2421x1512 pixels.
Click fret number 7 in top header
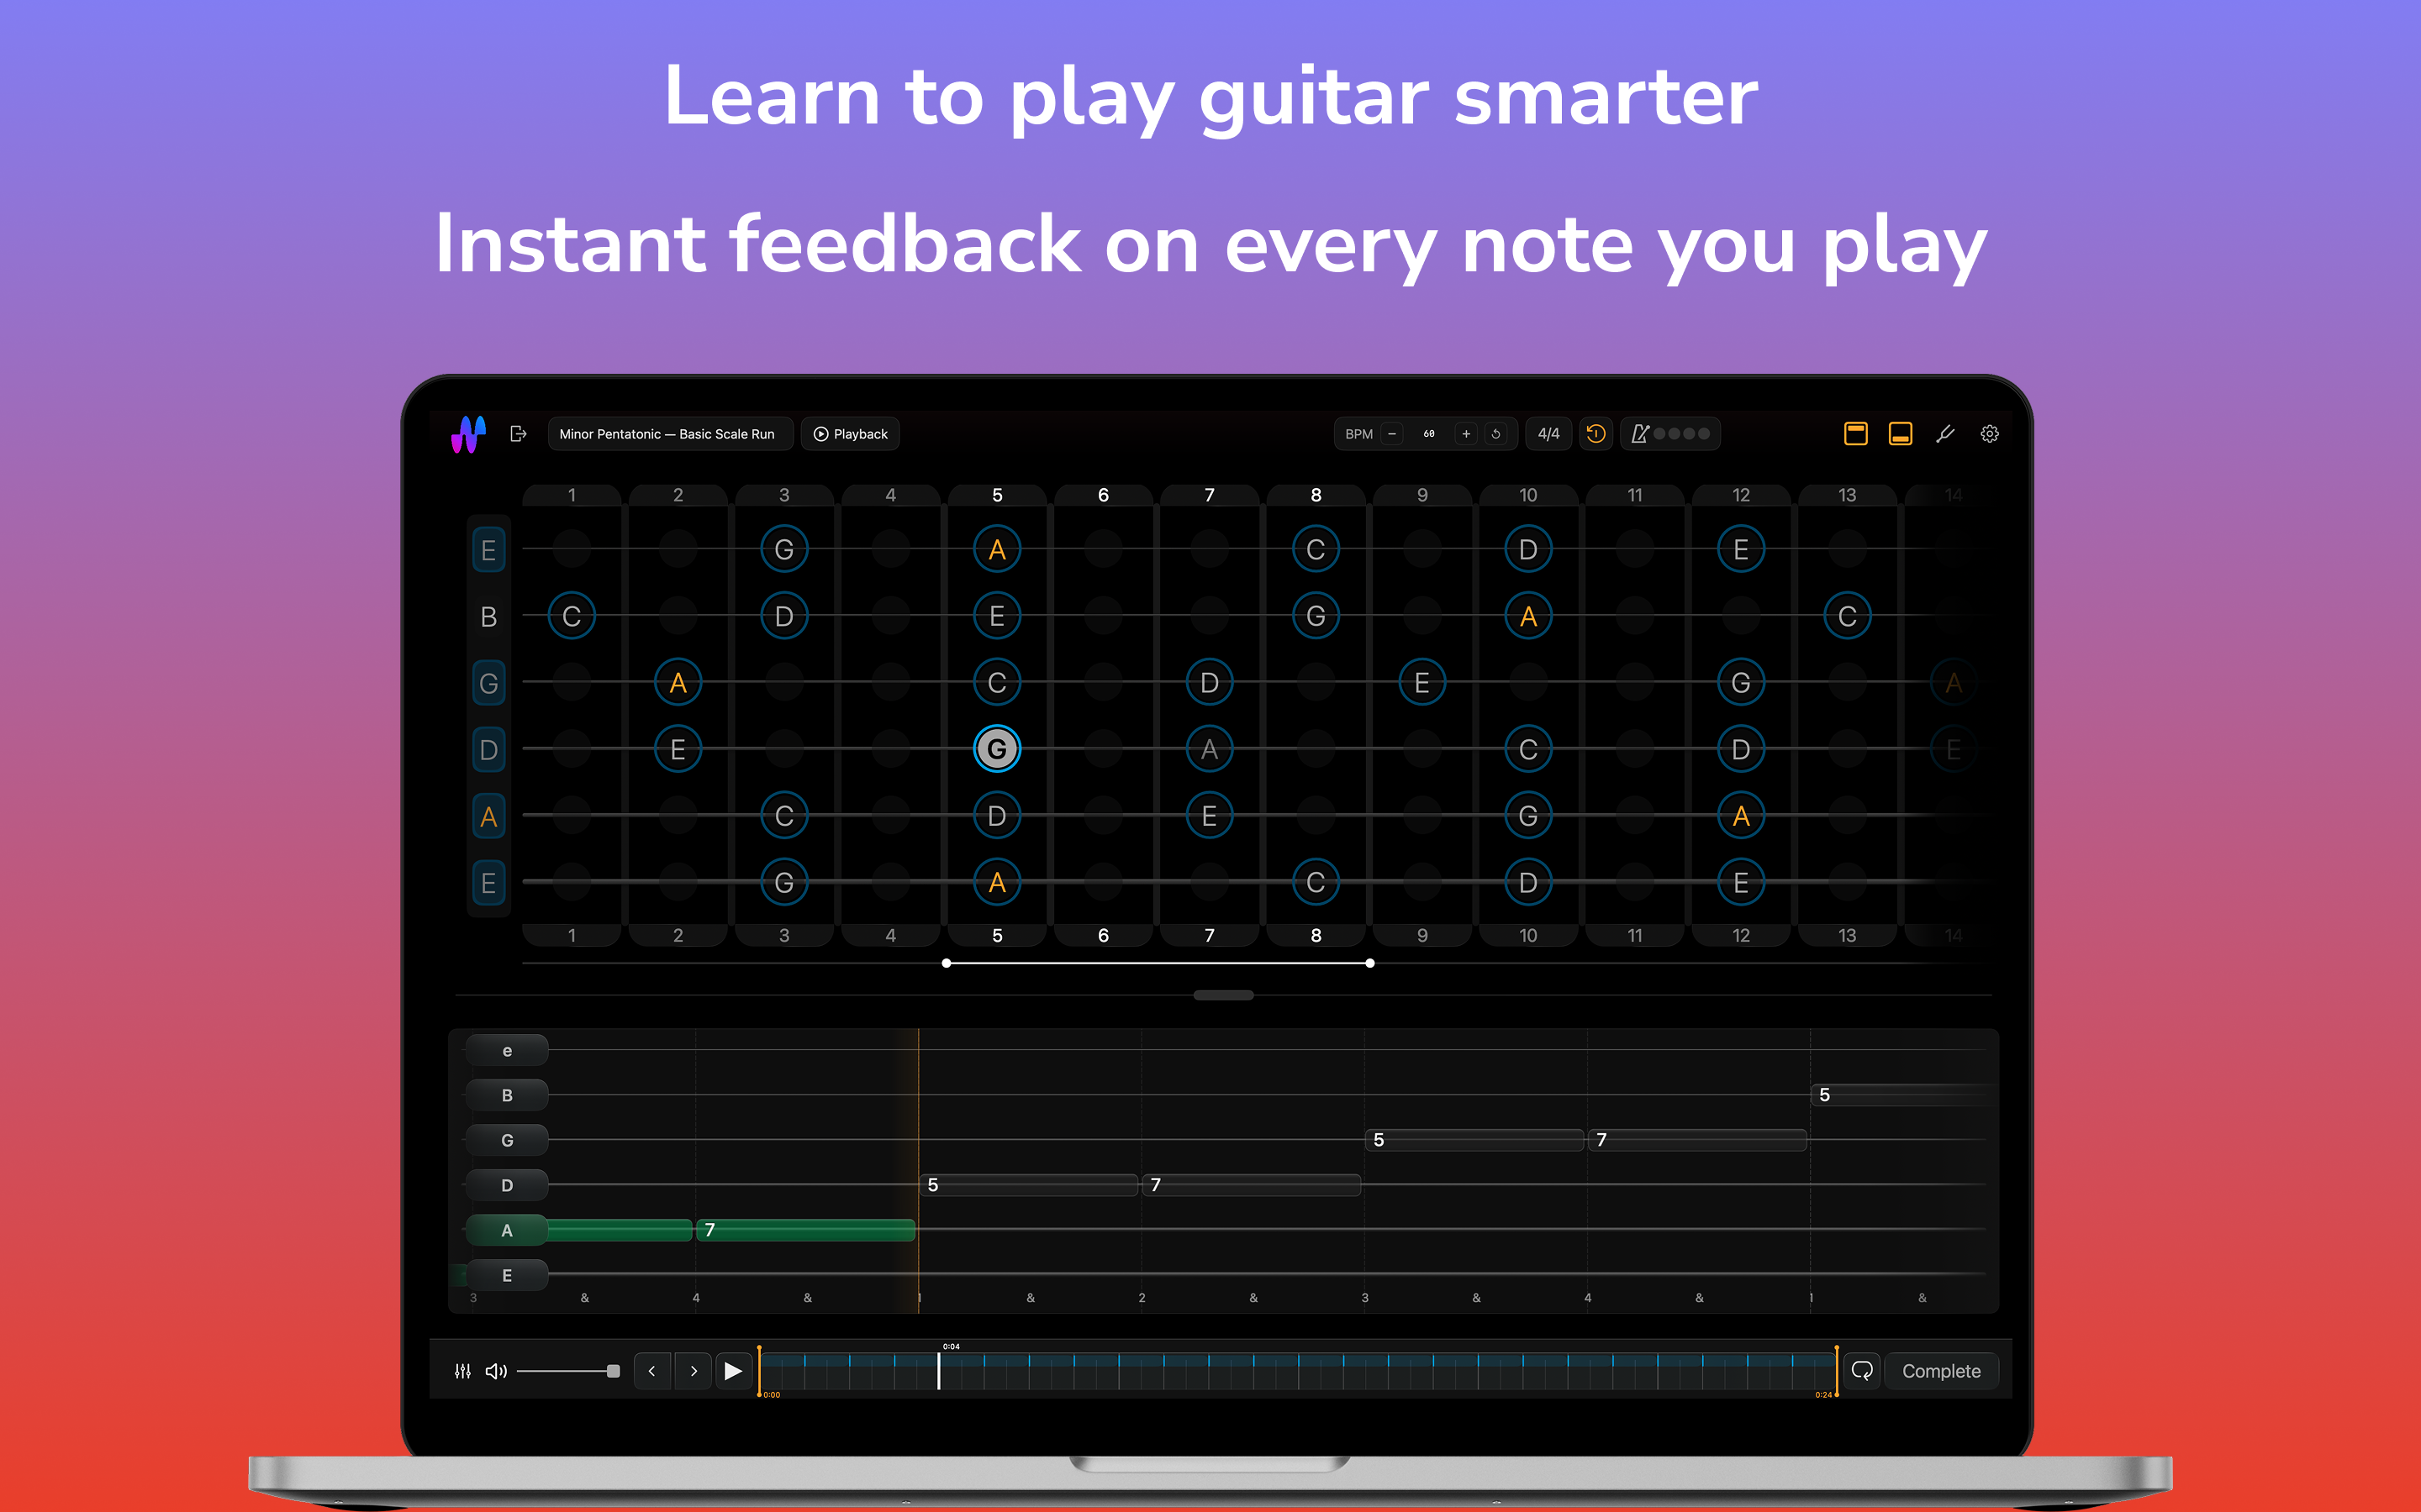pos(1210,495)
